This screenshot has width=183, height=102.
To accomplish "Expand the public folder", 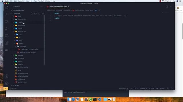I will (x=20, y=28).
